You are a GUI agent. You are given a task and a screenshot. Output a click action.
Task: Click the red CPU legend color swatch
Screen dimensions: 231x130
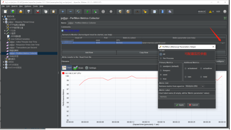point(63,73)
